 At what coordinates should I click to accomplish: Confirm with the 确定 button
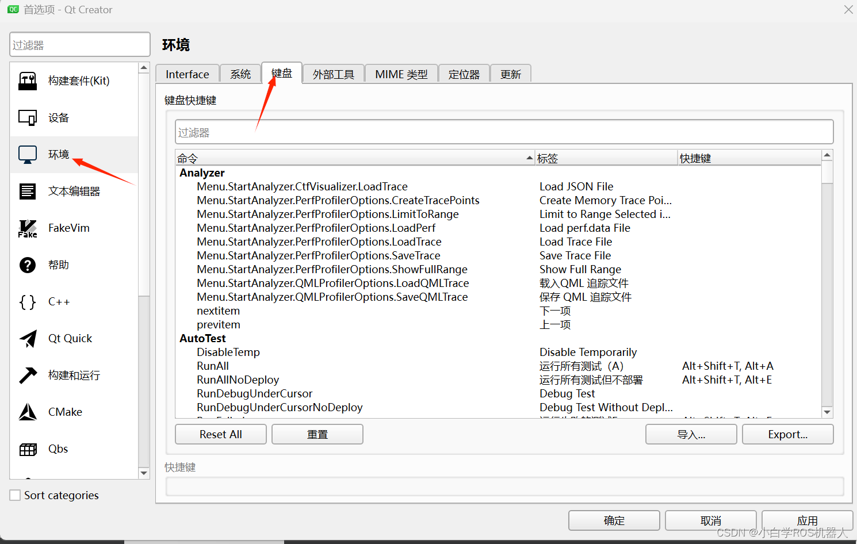coord(614,520)
